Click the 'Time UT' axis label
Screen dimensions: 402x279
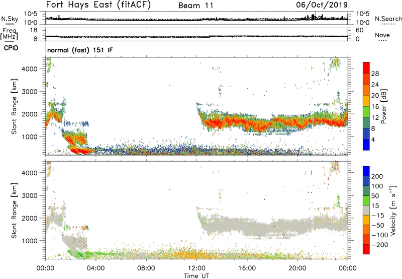(196, 276)
